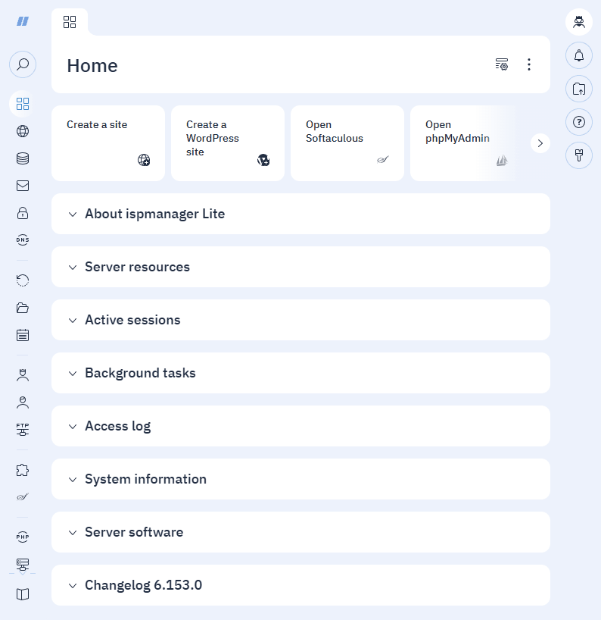Expand the Active sessions section
This screenshot has width=601, height=620.
[x=300, y=320]
